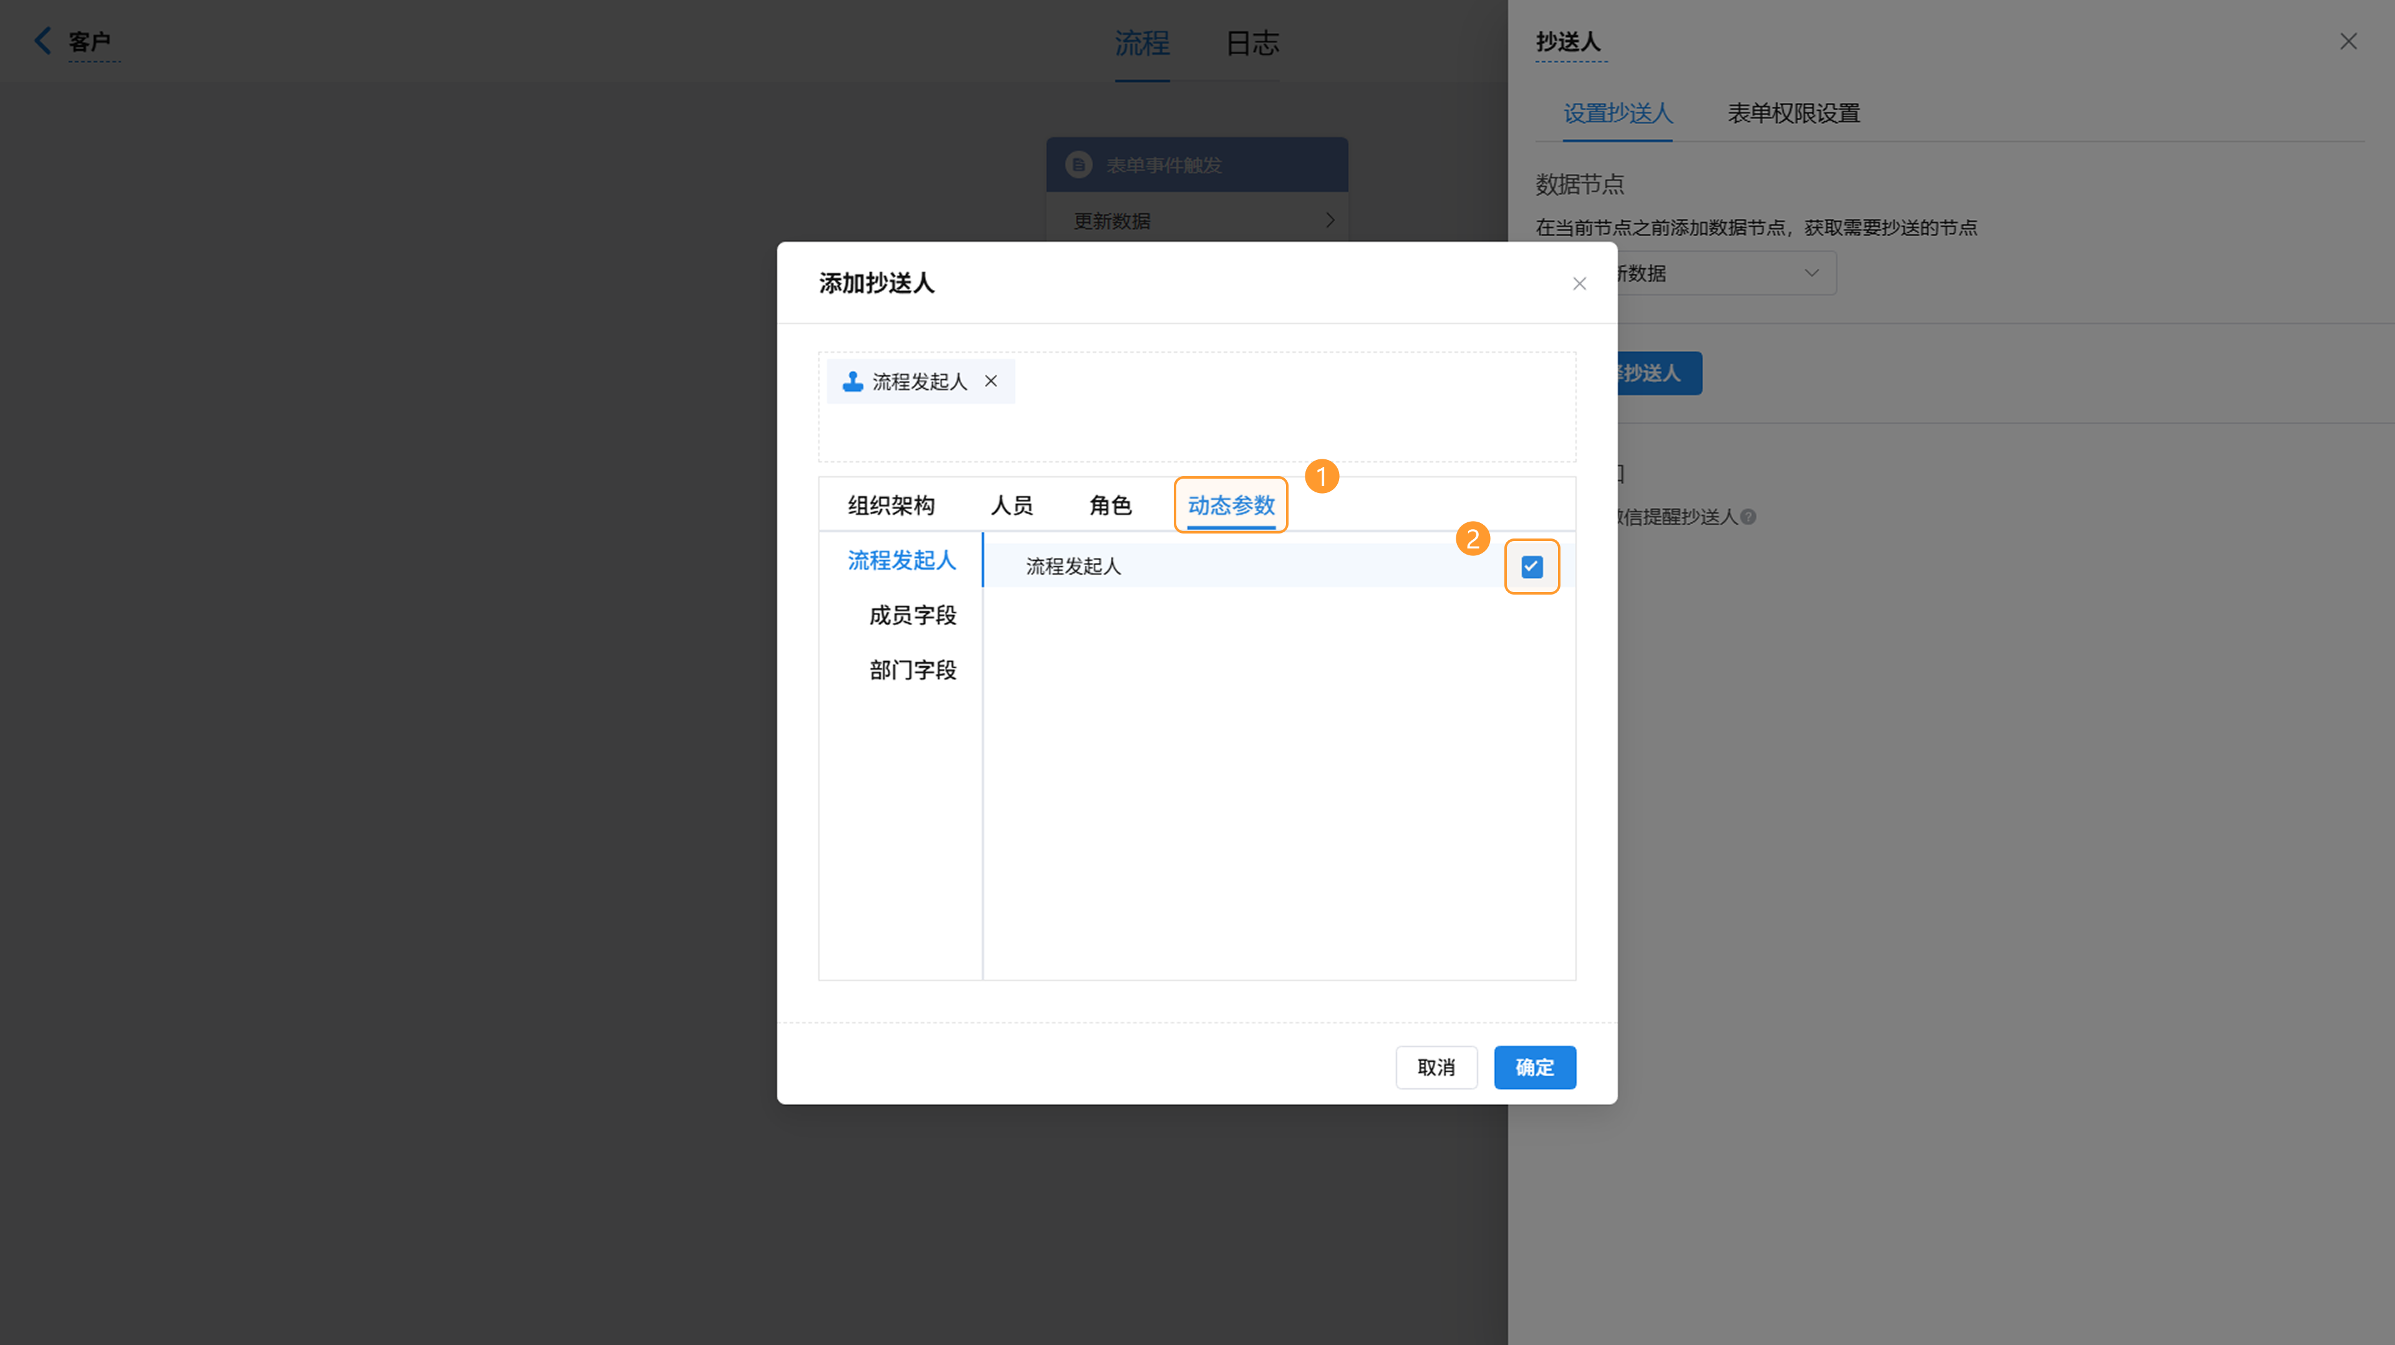The image size is (2395, 1345).
Task: Uncheck the 流程发起人 checkbox
Action: [x=1531, y=567]
